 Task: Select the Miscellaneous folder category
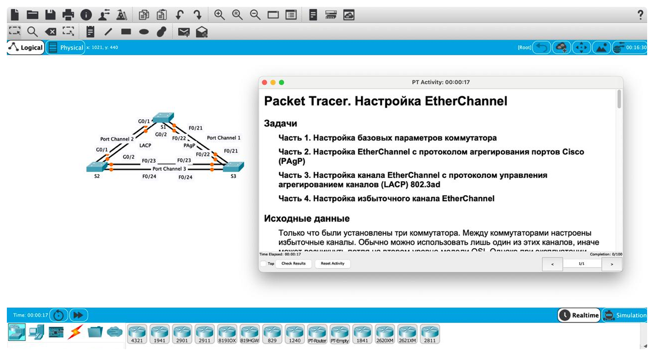click(95, 332)
